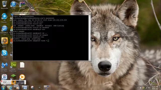Click 'avail-images' in the terminal output
The image size is (161, 90).
[19, 31]
